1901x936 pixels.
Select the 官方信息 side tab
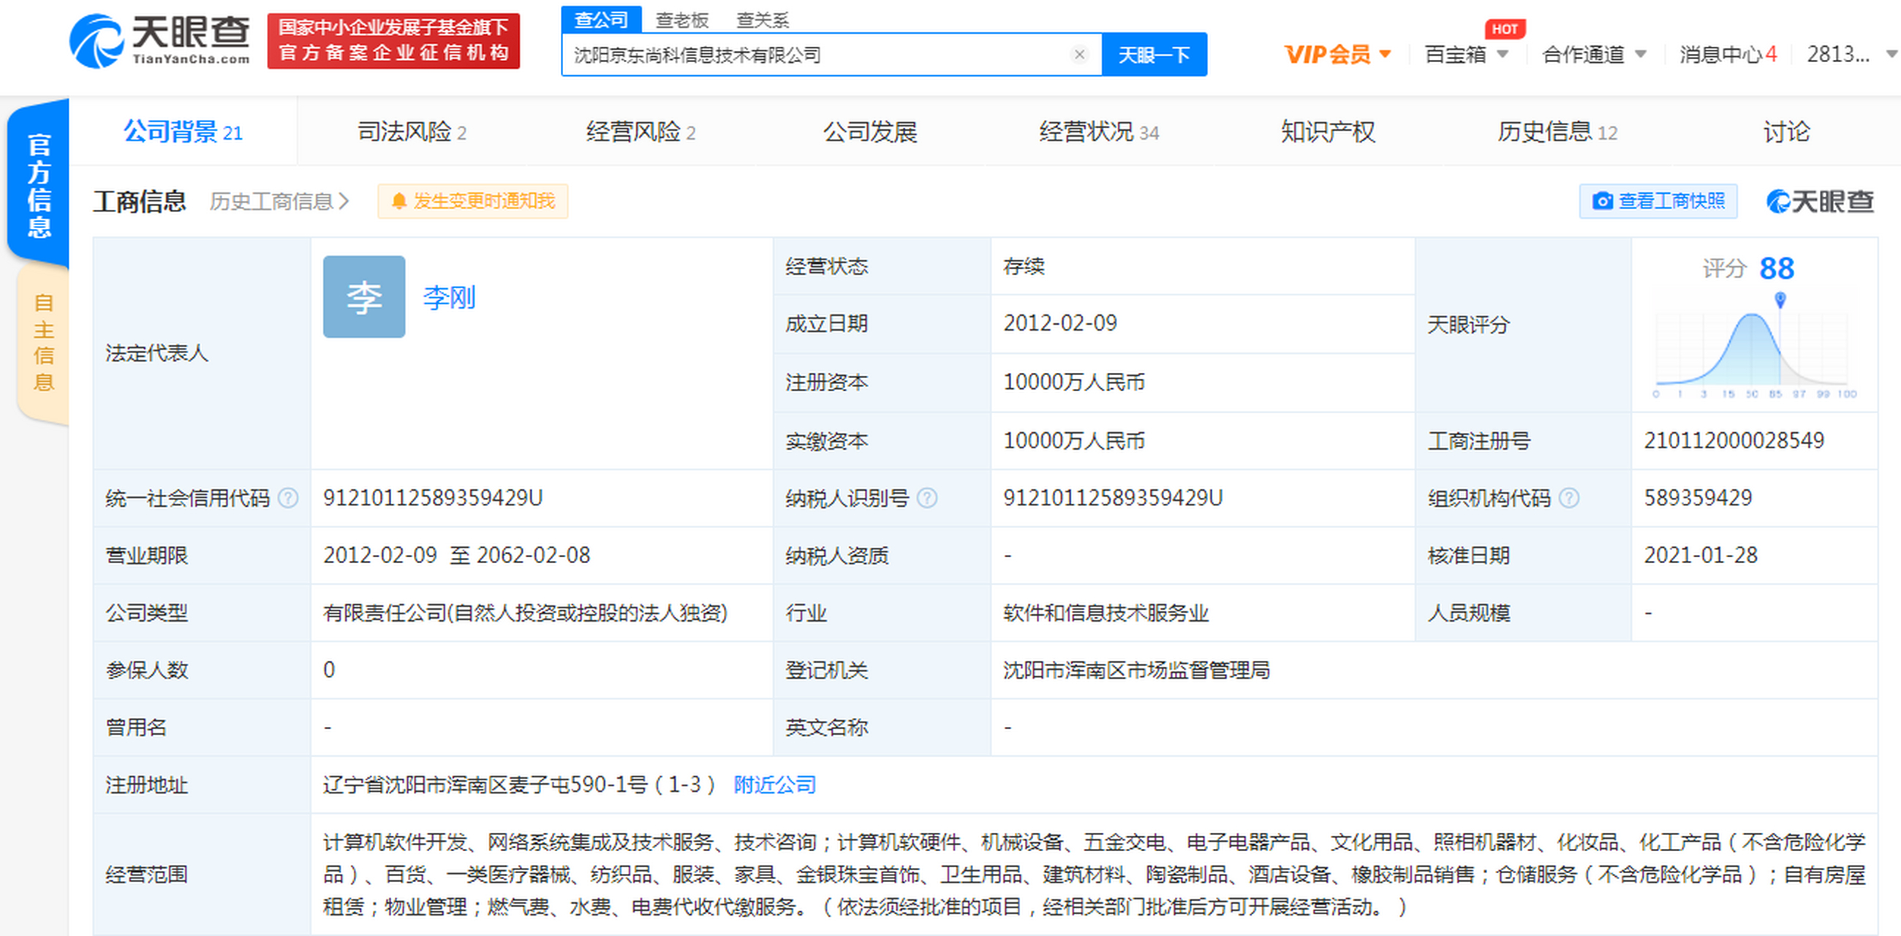coord(39,184)
